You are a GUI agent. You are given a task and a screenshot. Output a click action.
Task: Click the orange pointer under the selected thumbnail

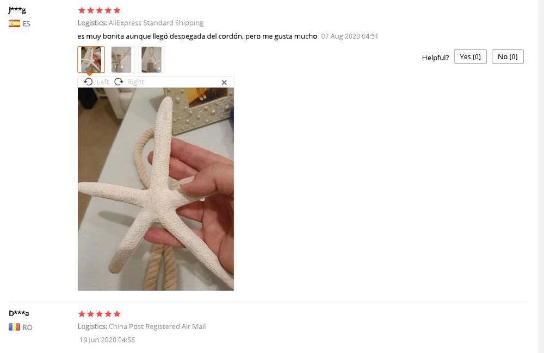[x=90, y=74]
